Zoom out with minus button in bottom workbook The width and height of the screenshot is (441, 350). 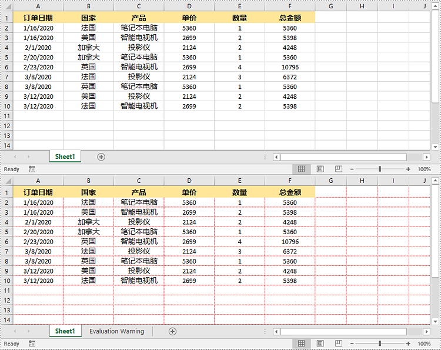point(352,344)
